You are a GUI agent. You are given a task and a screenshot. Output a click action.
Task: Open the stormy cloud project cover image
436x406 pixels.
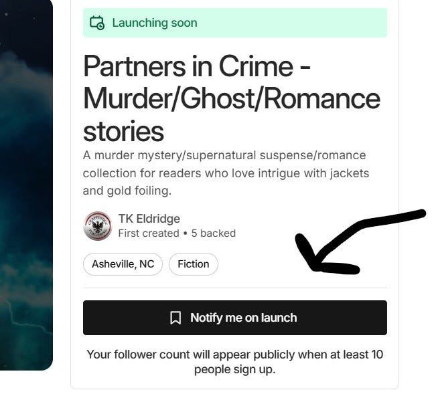(26, 185)
